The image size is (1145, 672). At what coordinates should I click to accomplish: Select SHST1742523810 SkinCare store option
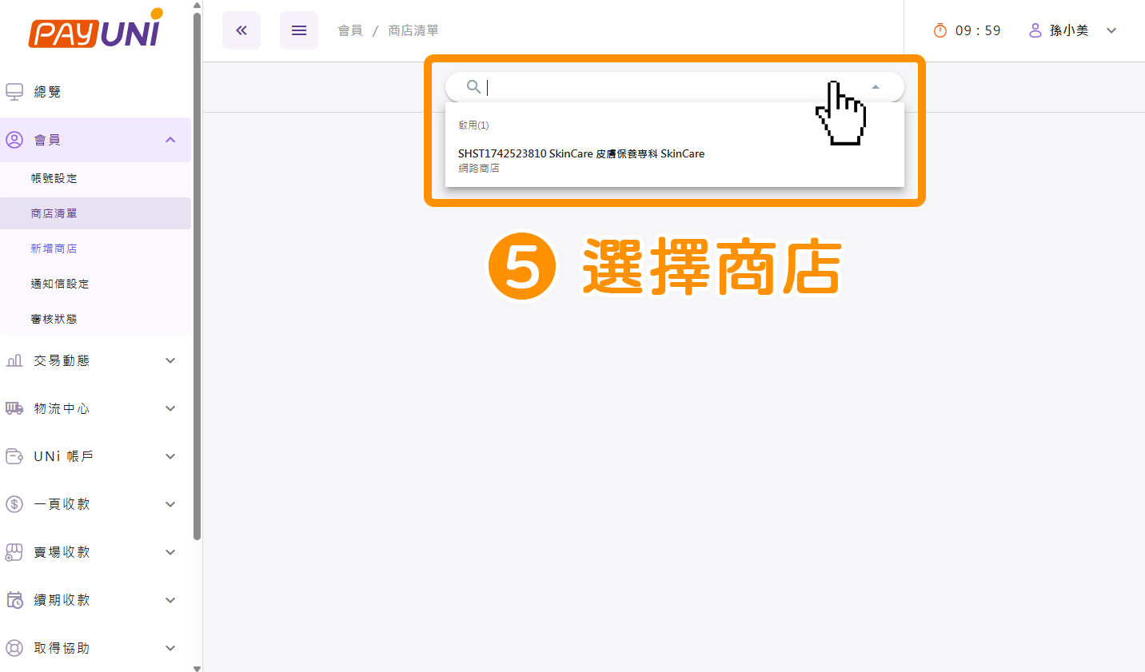[x=675, y=160]
